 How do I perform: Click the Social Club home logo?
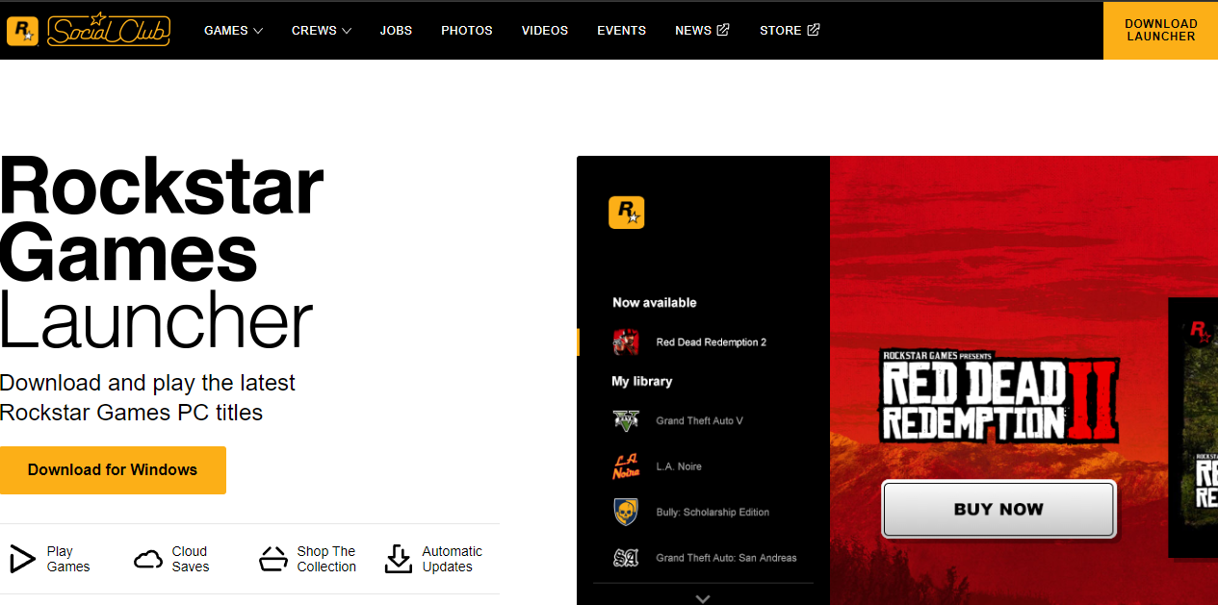pos(87,30)
